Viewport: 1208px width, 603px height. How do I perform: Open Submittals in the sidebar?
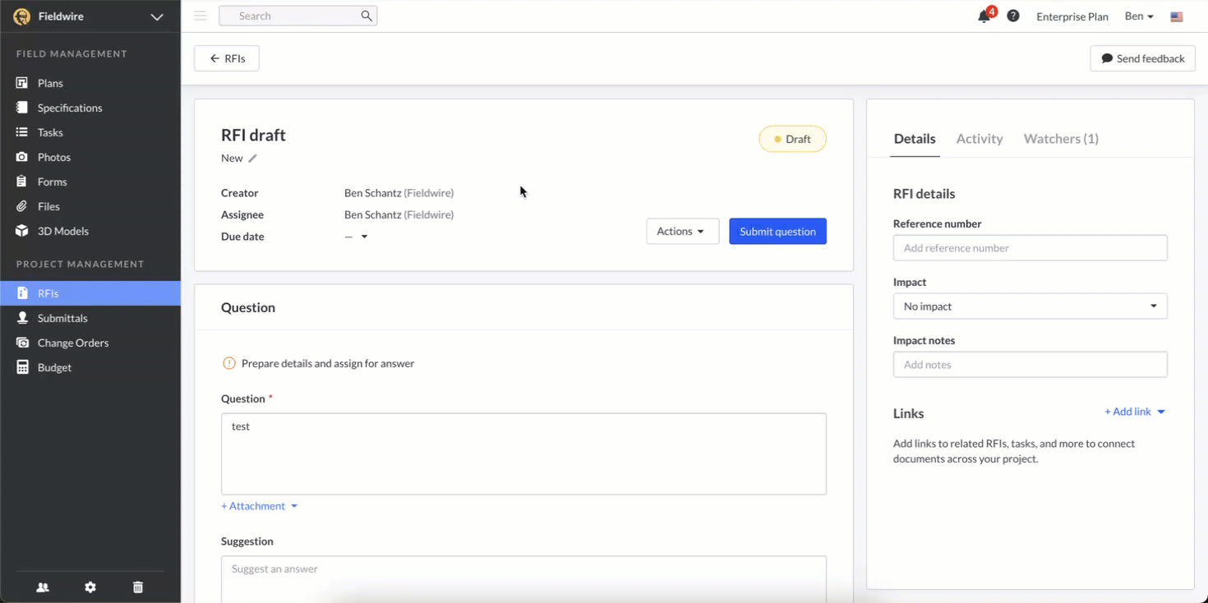click(x=62, y=318)
